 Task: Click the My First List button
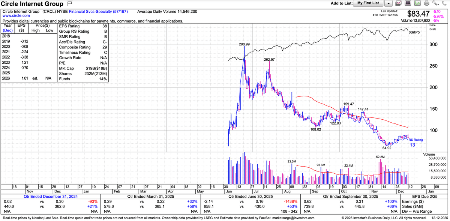pos(368,3)
